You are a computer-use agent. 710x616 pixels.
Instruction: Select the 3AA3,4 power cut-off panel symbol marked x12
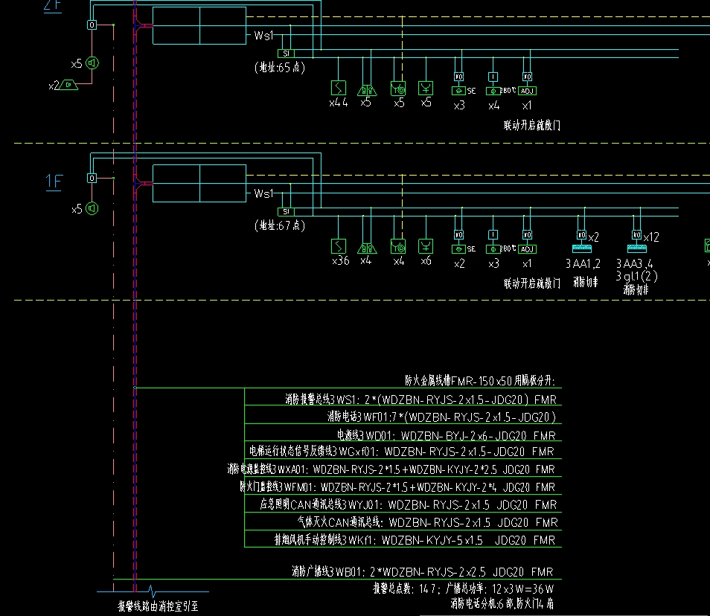point(636,248)
